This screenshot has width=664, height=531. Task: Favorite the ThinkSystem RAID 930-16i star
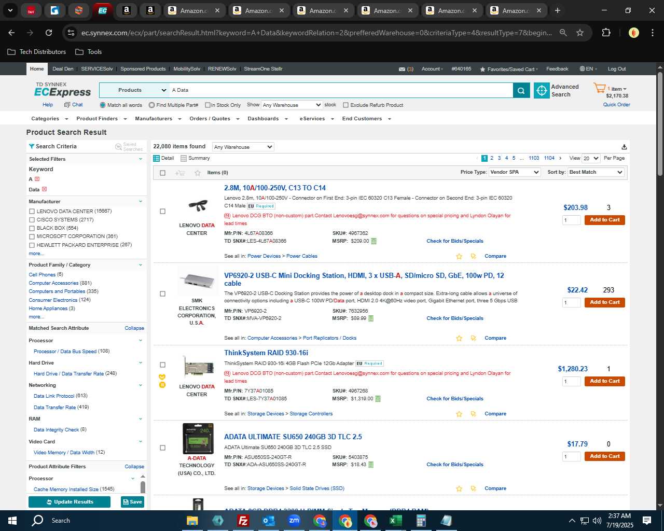459,414
